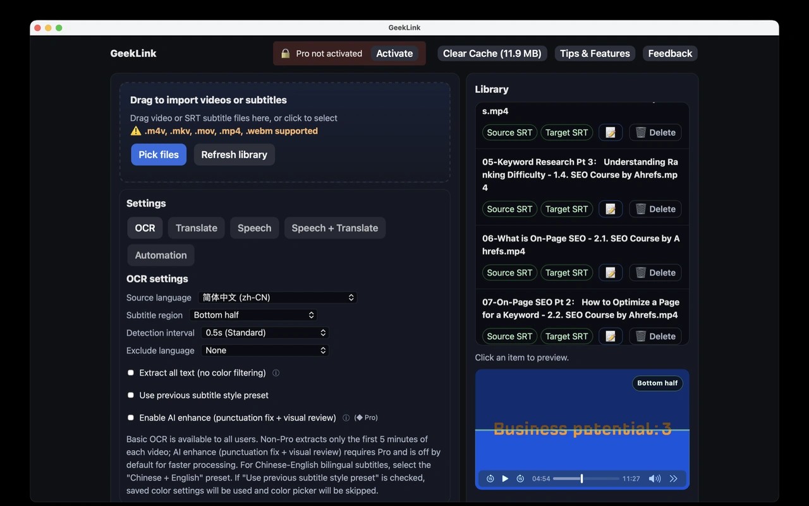The height and width of the screenshot is (506, 809).
Task: Open the Feedback button
Action: point(670,54)
